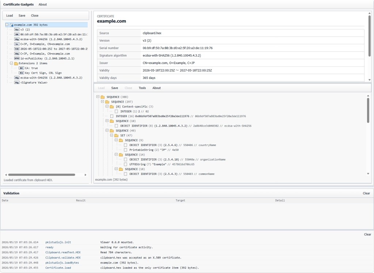Tick the box beside OBJECT IDENTIFIER organizationName

[x=126, y=159]
